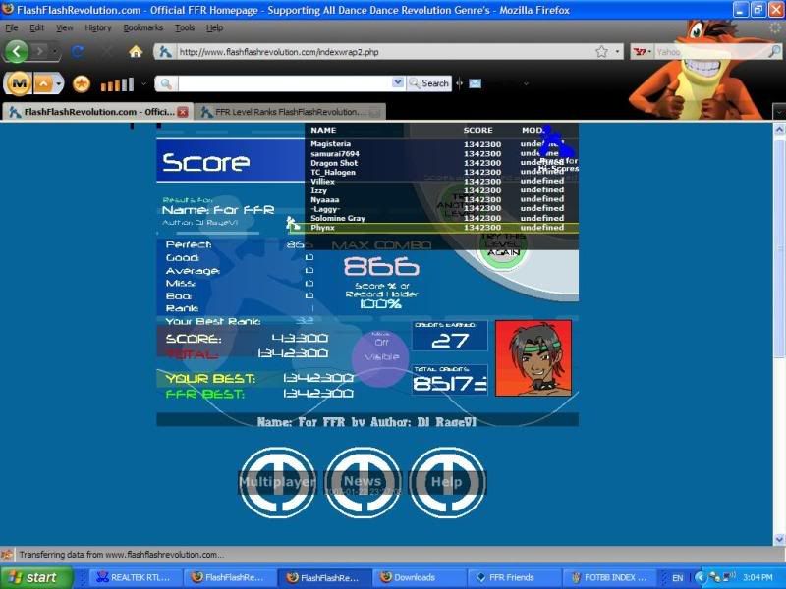Click the mail envelope toolbar icon
Image resolution: width=786 pixels, height=589 pixels.
point(476,83)
